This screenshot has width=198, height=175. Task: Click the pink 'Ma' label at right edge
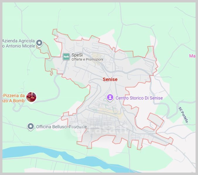click(192, 56)
